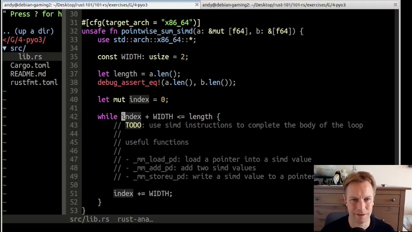Click the rust-ana… status line entry
Screen dimensions: 412x232
click(x=135, y=219)
